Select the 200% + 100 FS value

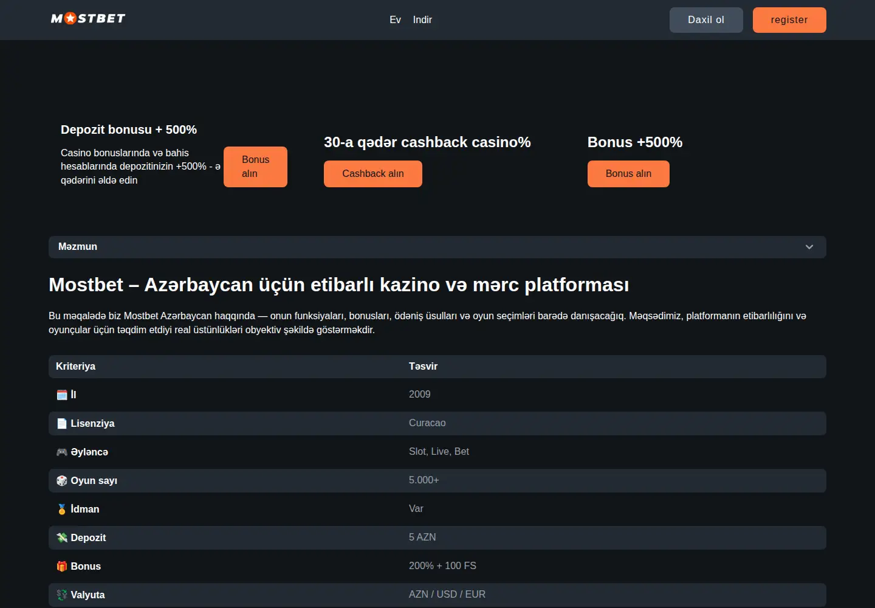(442, 565)
